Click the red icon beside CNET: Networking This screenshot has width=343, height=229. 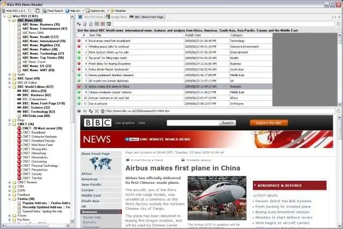click(x=19, y=153)
